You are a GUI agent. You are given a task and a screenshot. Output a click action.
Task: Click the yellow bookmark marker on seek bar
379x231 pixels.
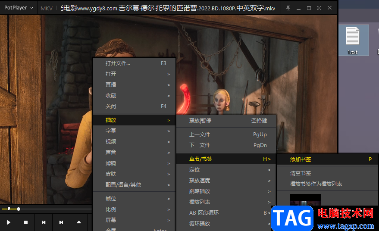9,209
